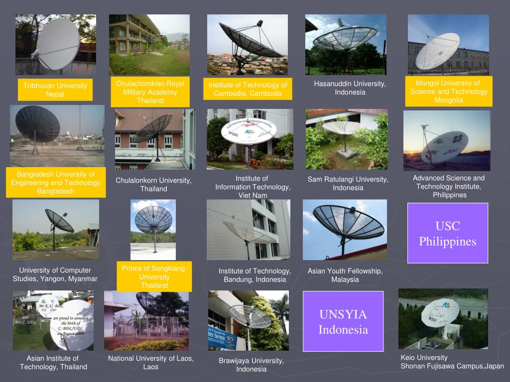Select the Institute of Technology of Cambodia dish photo
Screen dimensions: 510x382
(x=248, y=44)
